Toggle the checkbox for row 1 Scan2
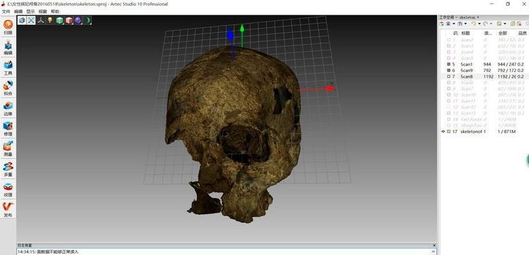This screenshot has width=529, height=255. click(x=449, y=40)
